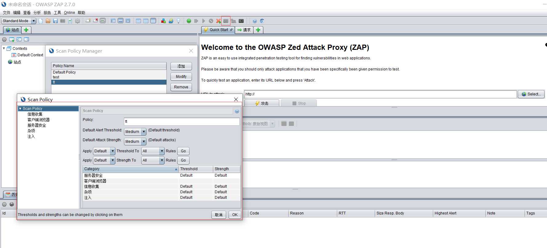The width and height of the screenshot is (547, 248).
Task: Click the target circle icon in sites panel
Action: click(4, 39)
